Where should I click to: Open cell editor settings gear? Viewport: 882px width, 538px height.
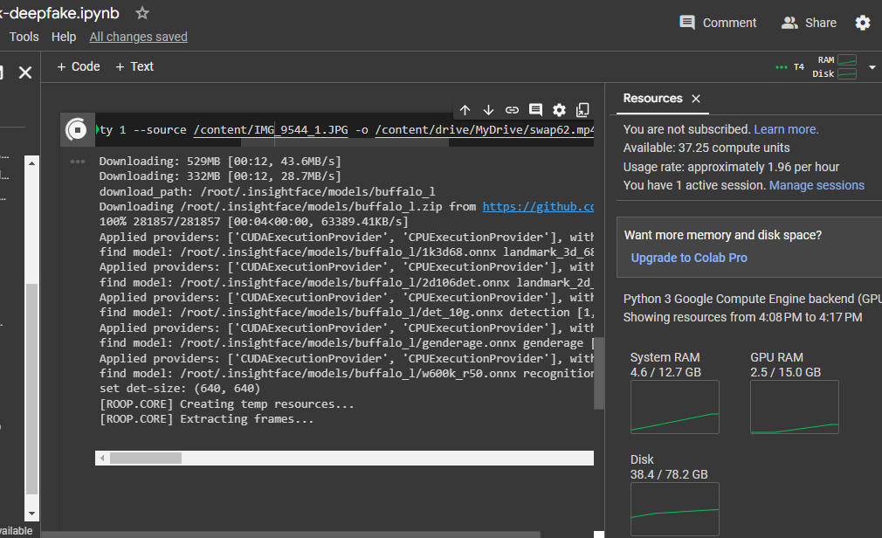point(559,110)
